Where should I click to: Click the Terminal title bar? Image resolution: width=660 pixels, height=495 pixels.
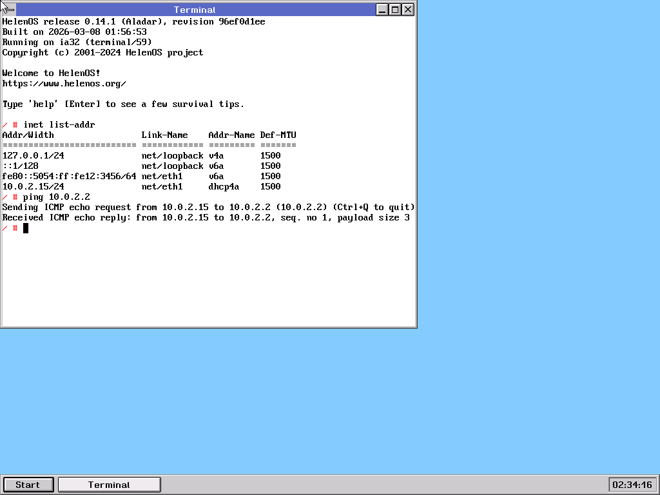pos(195,10)
